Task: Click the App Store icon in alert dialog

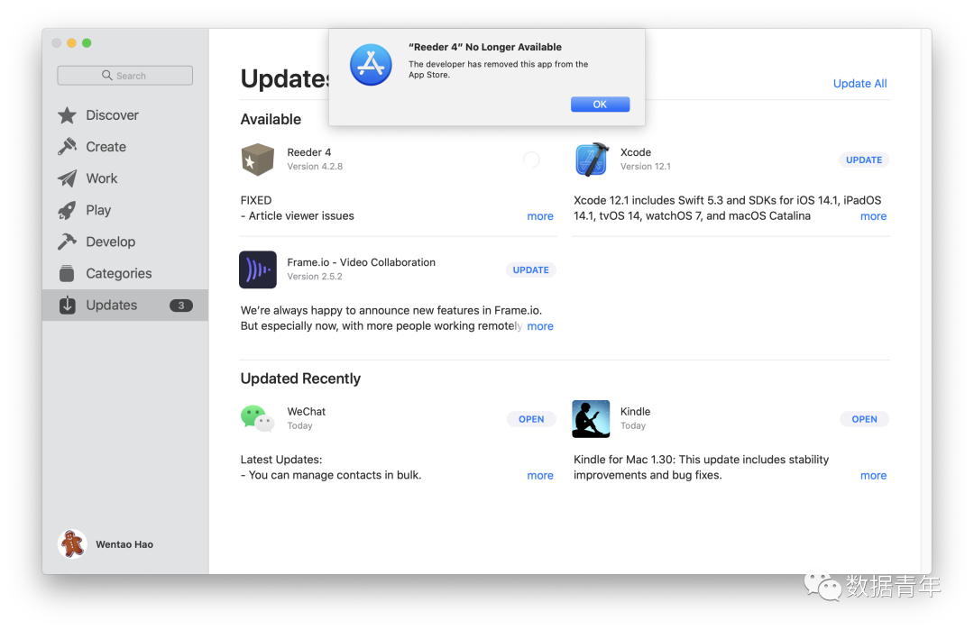Action: (371, 65)
